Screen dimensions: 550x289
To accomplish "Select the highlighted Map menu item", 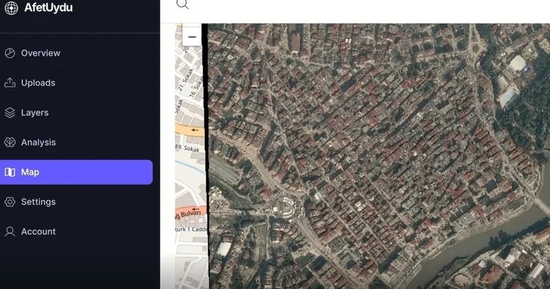I will pyautogui.click(x=76, y=172).
